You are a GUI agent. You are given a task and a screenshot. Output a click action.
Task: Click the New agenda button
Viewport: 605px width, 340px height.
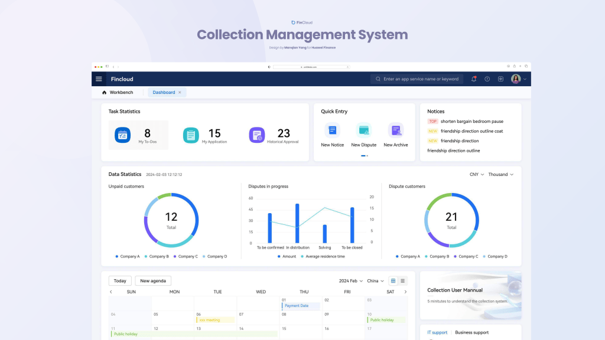click(153, 281)
